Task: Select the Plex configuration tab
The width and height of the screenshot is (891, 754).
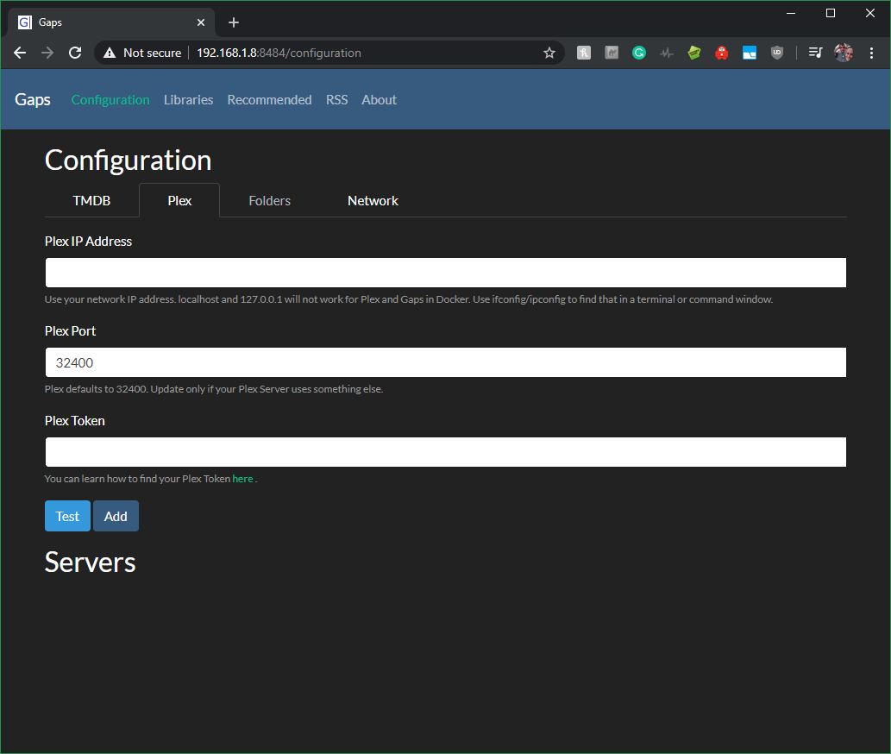Action: pyautogui.click(x=179, y=200)
